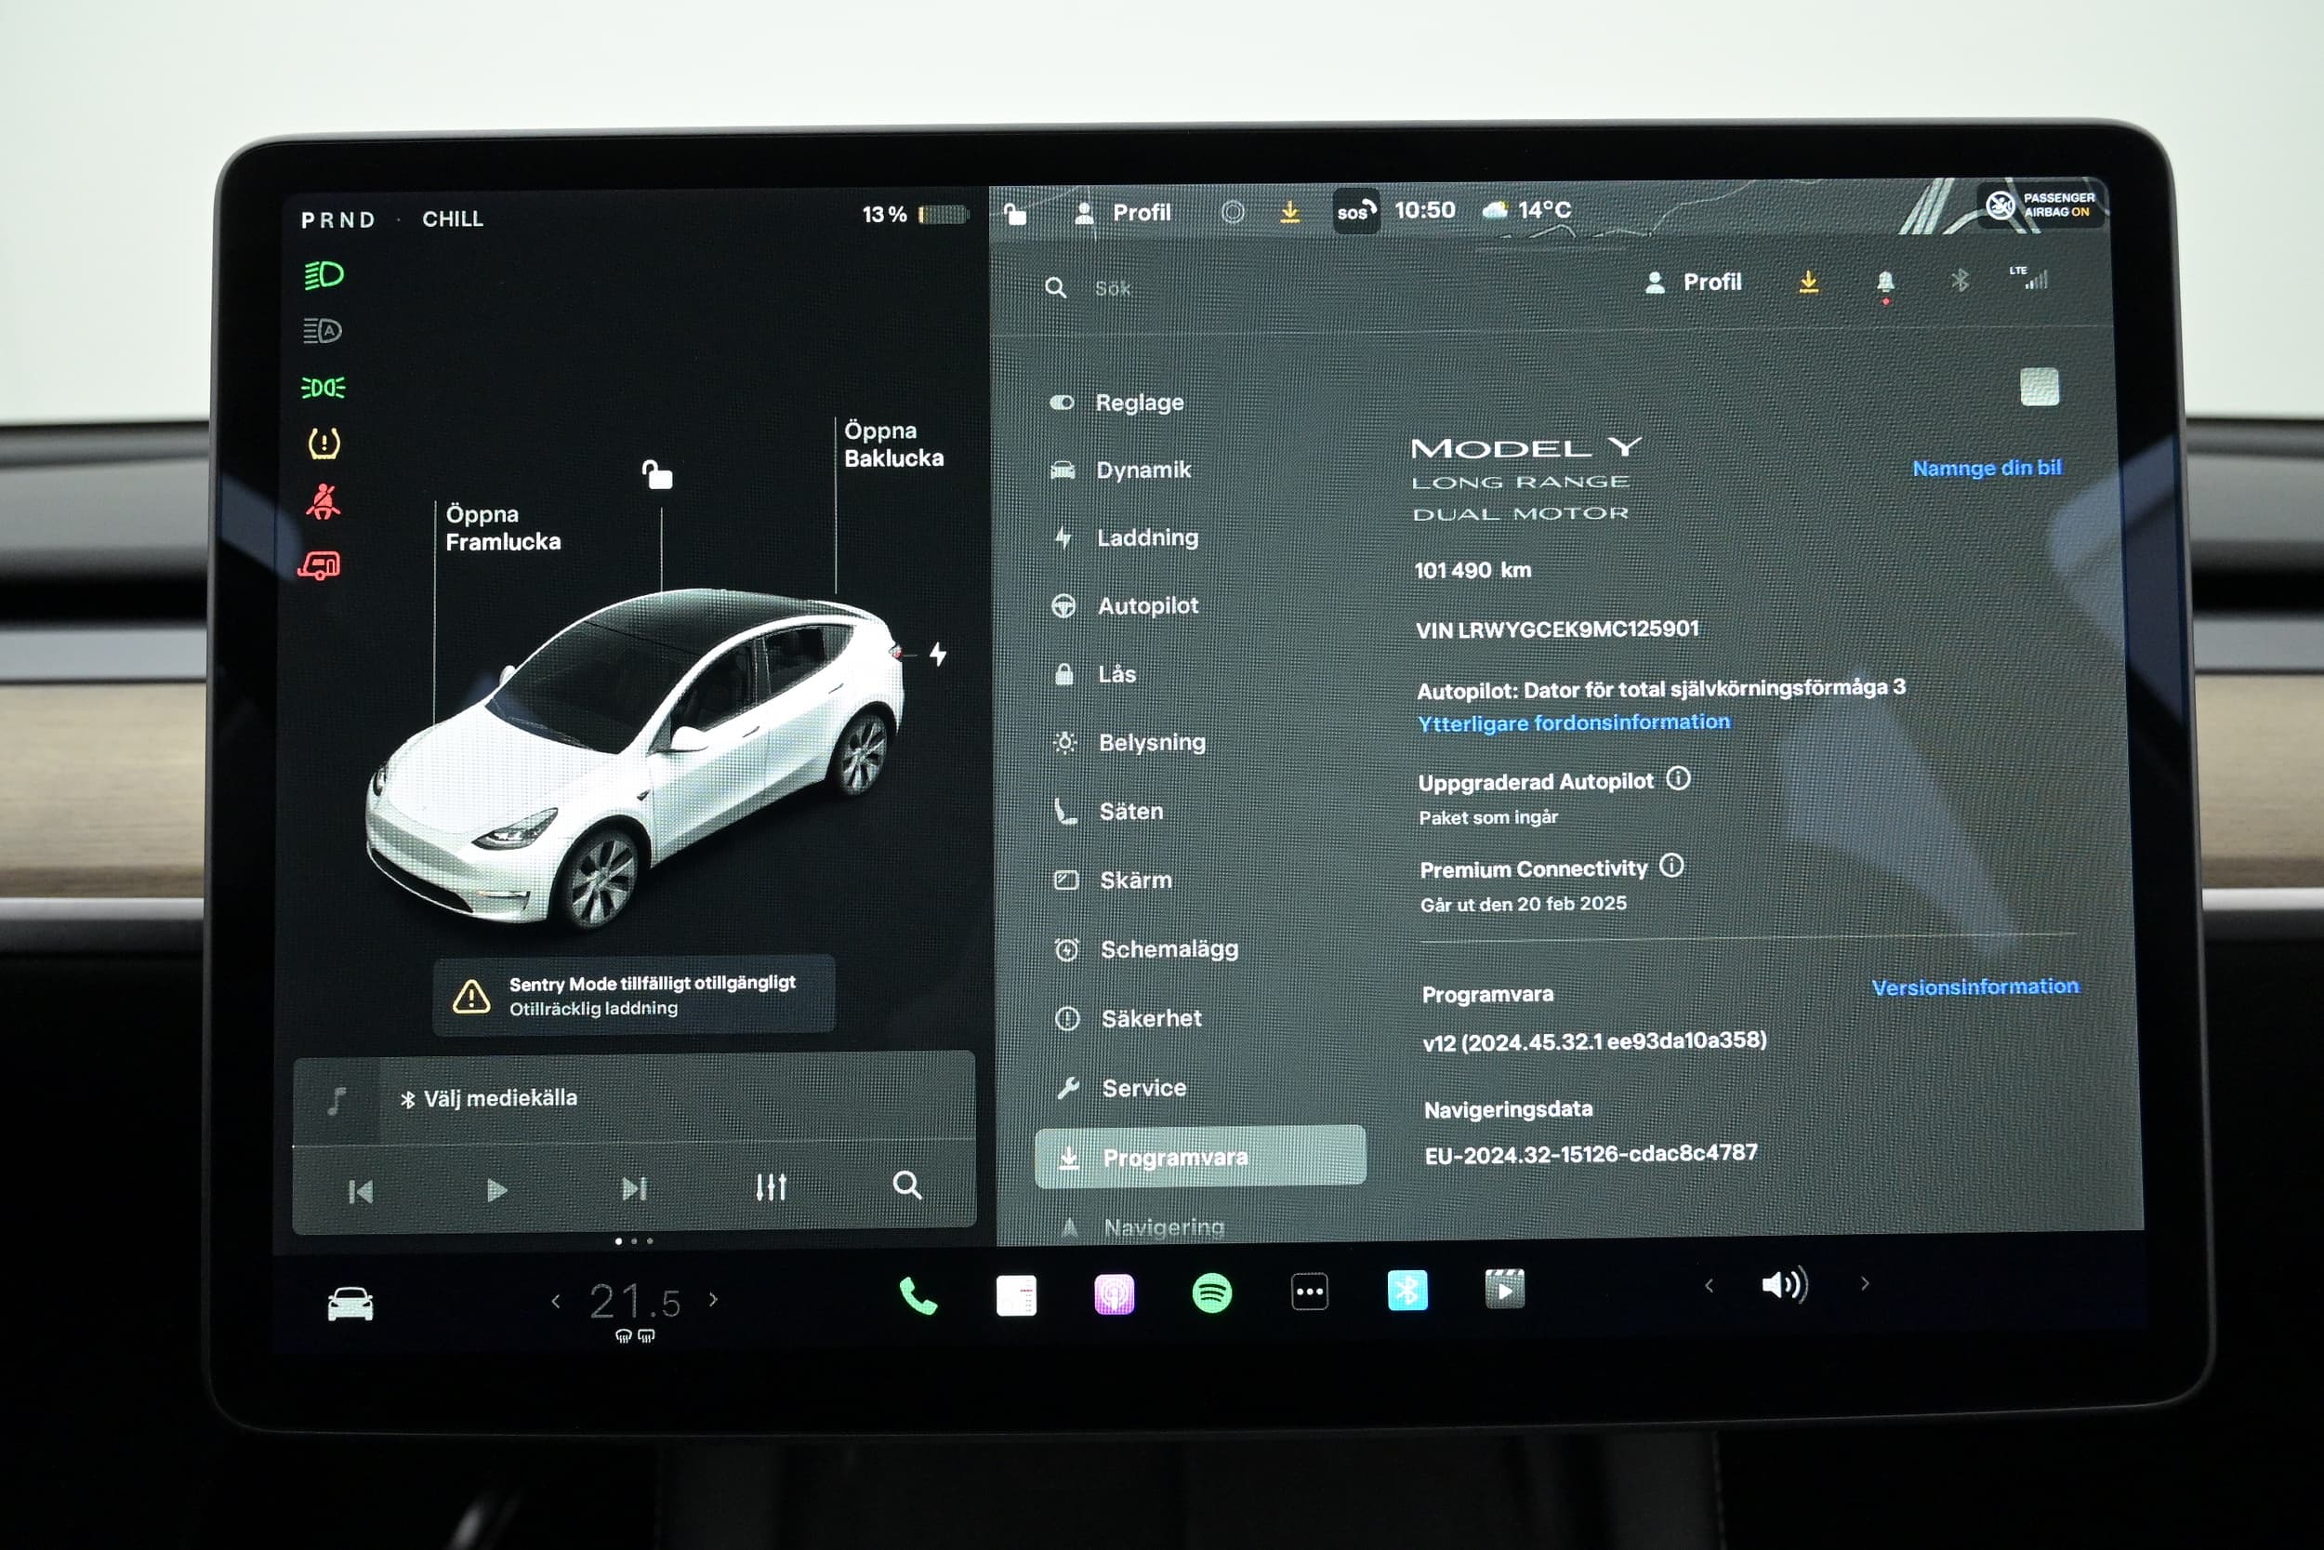Start media playback
The width and height of the screenshot is (2324, 1550).
click(x=497, y=1190)
